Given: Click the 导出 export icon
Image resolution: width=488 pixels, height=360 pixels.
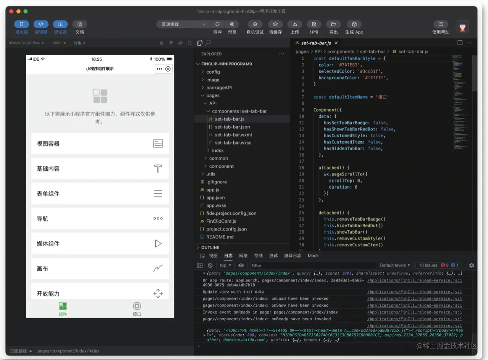Looking at the screenshot, I should pos(333,24).
